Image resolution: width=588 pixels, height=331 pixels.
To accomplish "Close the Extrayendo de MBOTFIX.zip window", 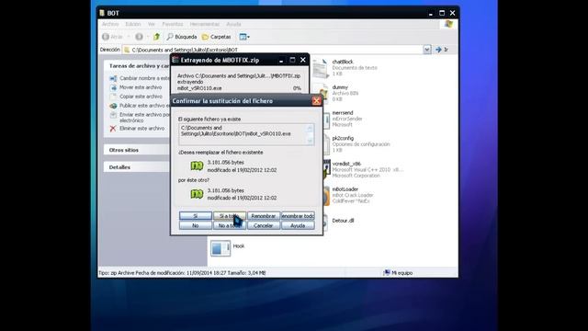I will (303, 60).
